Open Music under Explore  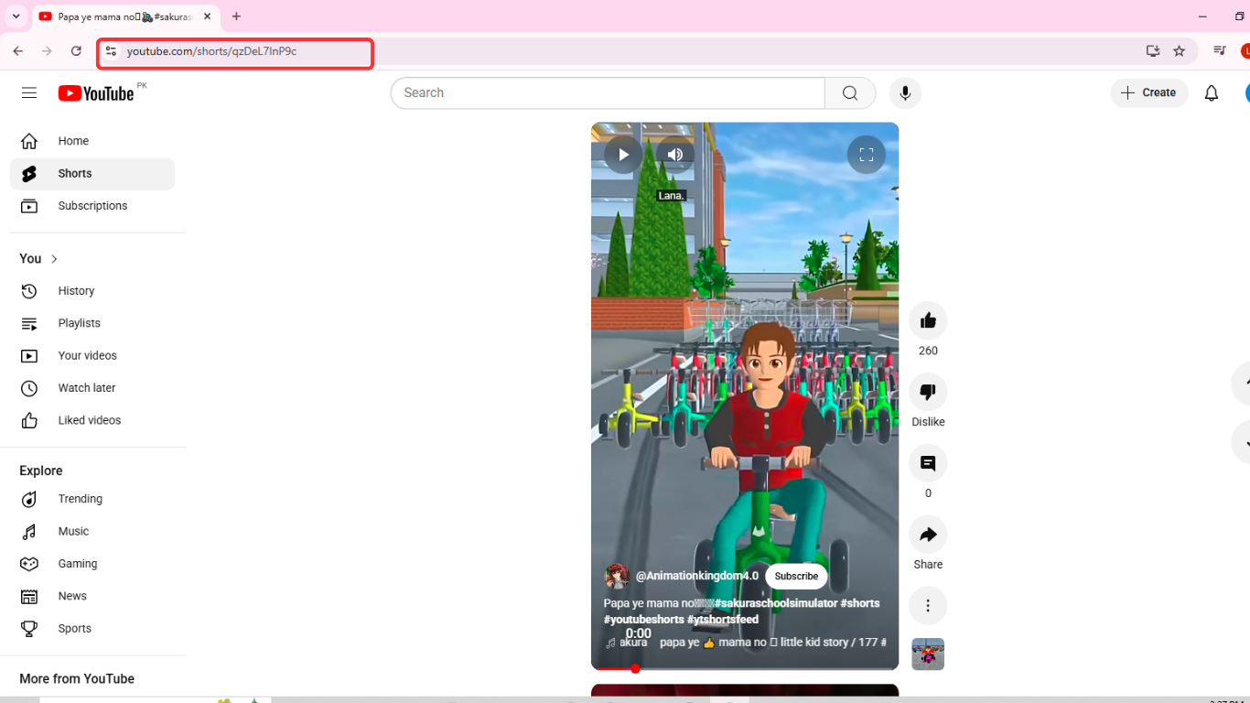[92, 532]
